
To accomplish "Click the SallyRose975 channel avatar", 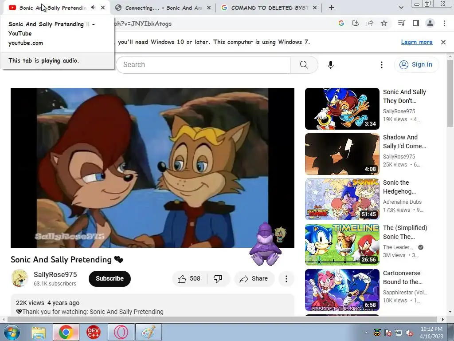I will pos(20,278).
